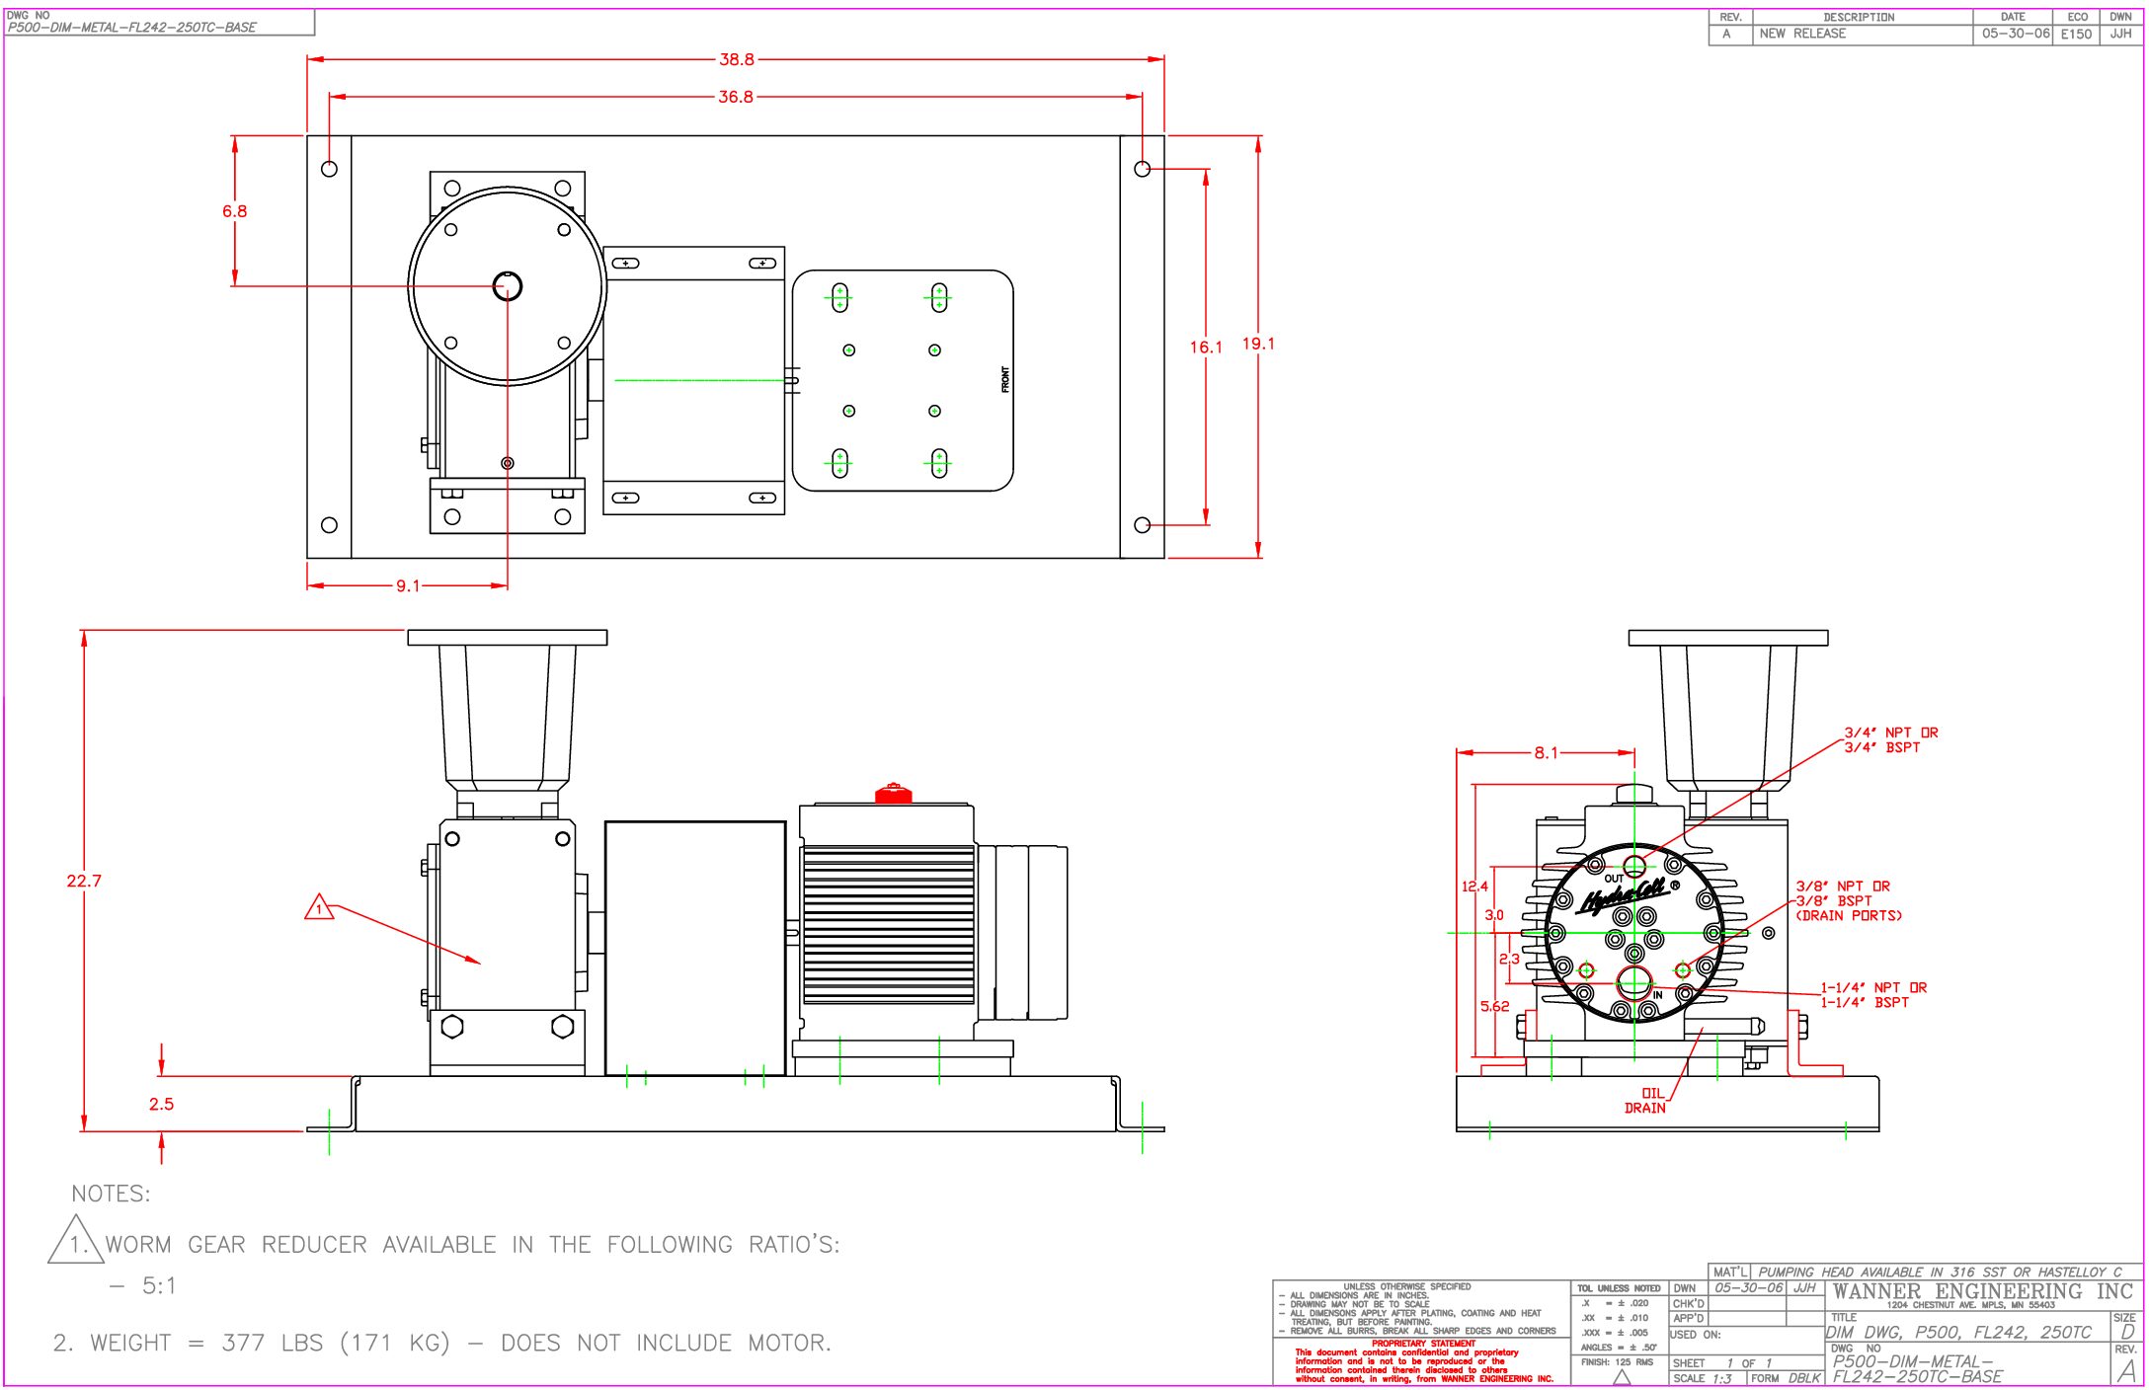
Task: Click the red PROPRIETARY STATEMENT heading
Action: 1423,1343
